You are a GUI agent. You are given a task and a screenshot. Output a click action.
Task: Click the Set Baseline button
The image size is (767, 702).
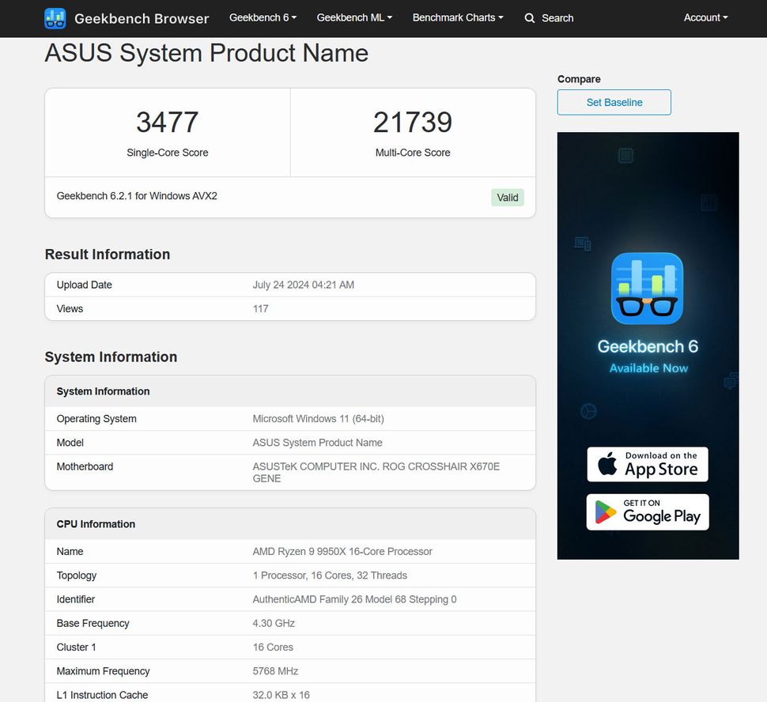point(614,102)
